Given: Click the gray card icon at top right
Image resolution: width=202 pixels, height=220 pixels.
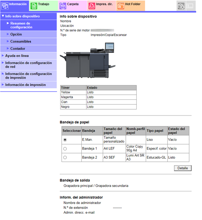Looking at the screenshot, I should pos(190,6).
